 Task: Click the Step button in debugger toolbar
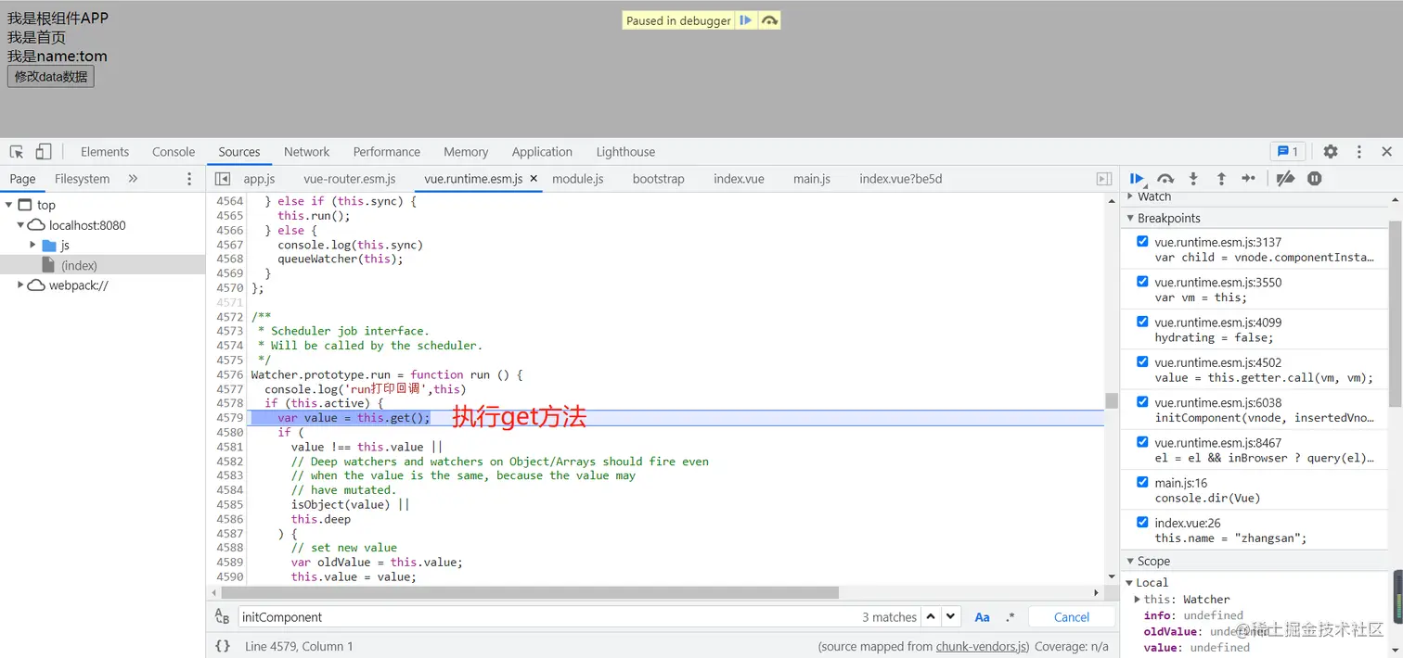(1249, 179)
